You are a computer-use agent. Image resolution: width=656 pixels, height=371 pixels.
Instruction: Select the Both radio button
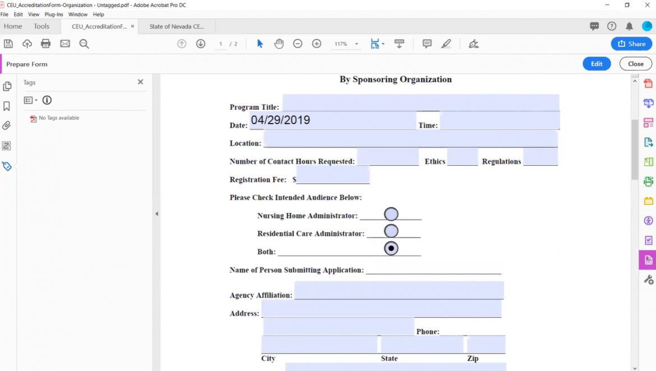point(391,248)
